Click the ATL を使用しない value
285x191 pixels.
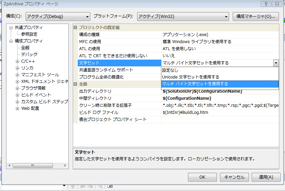(x=179, y=49)
